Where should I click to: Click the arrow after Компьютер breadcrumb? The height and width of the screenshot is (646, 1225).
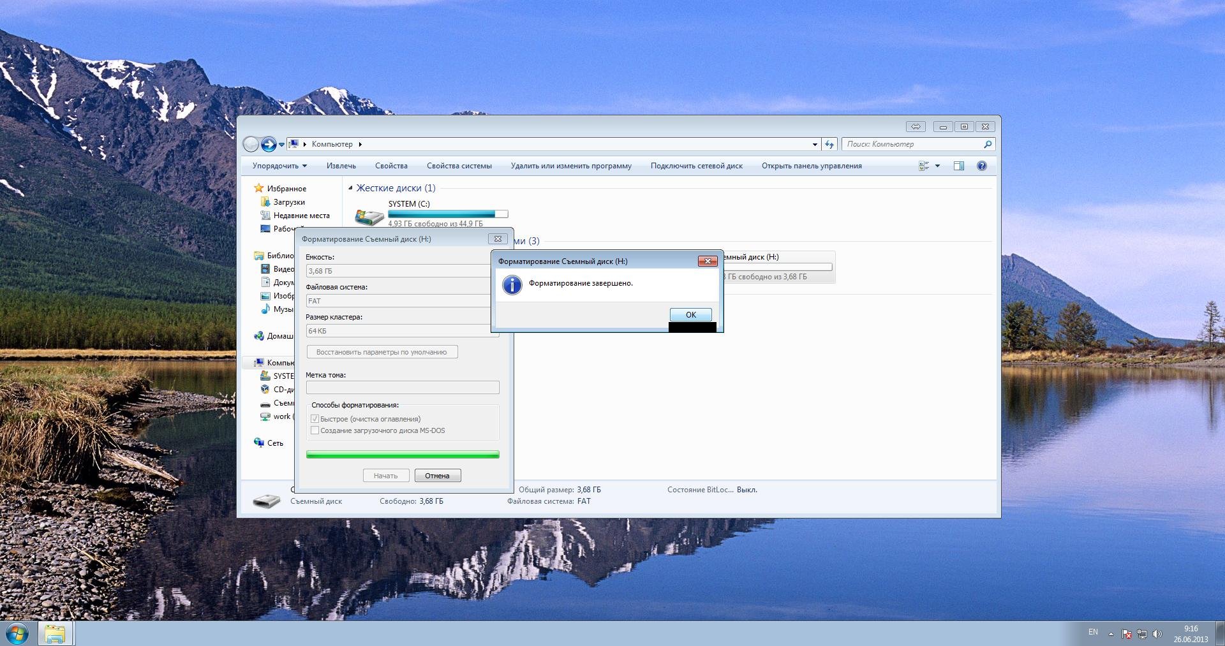pos(360,144)
